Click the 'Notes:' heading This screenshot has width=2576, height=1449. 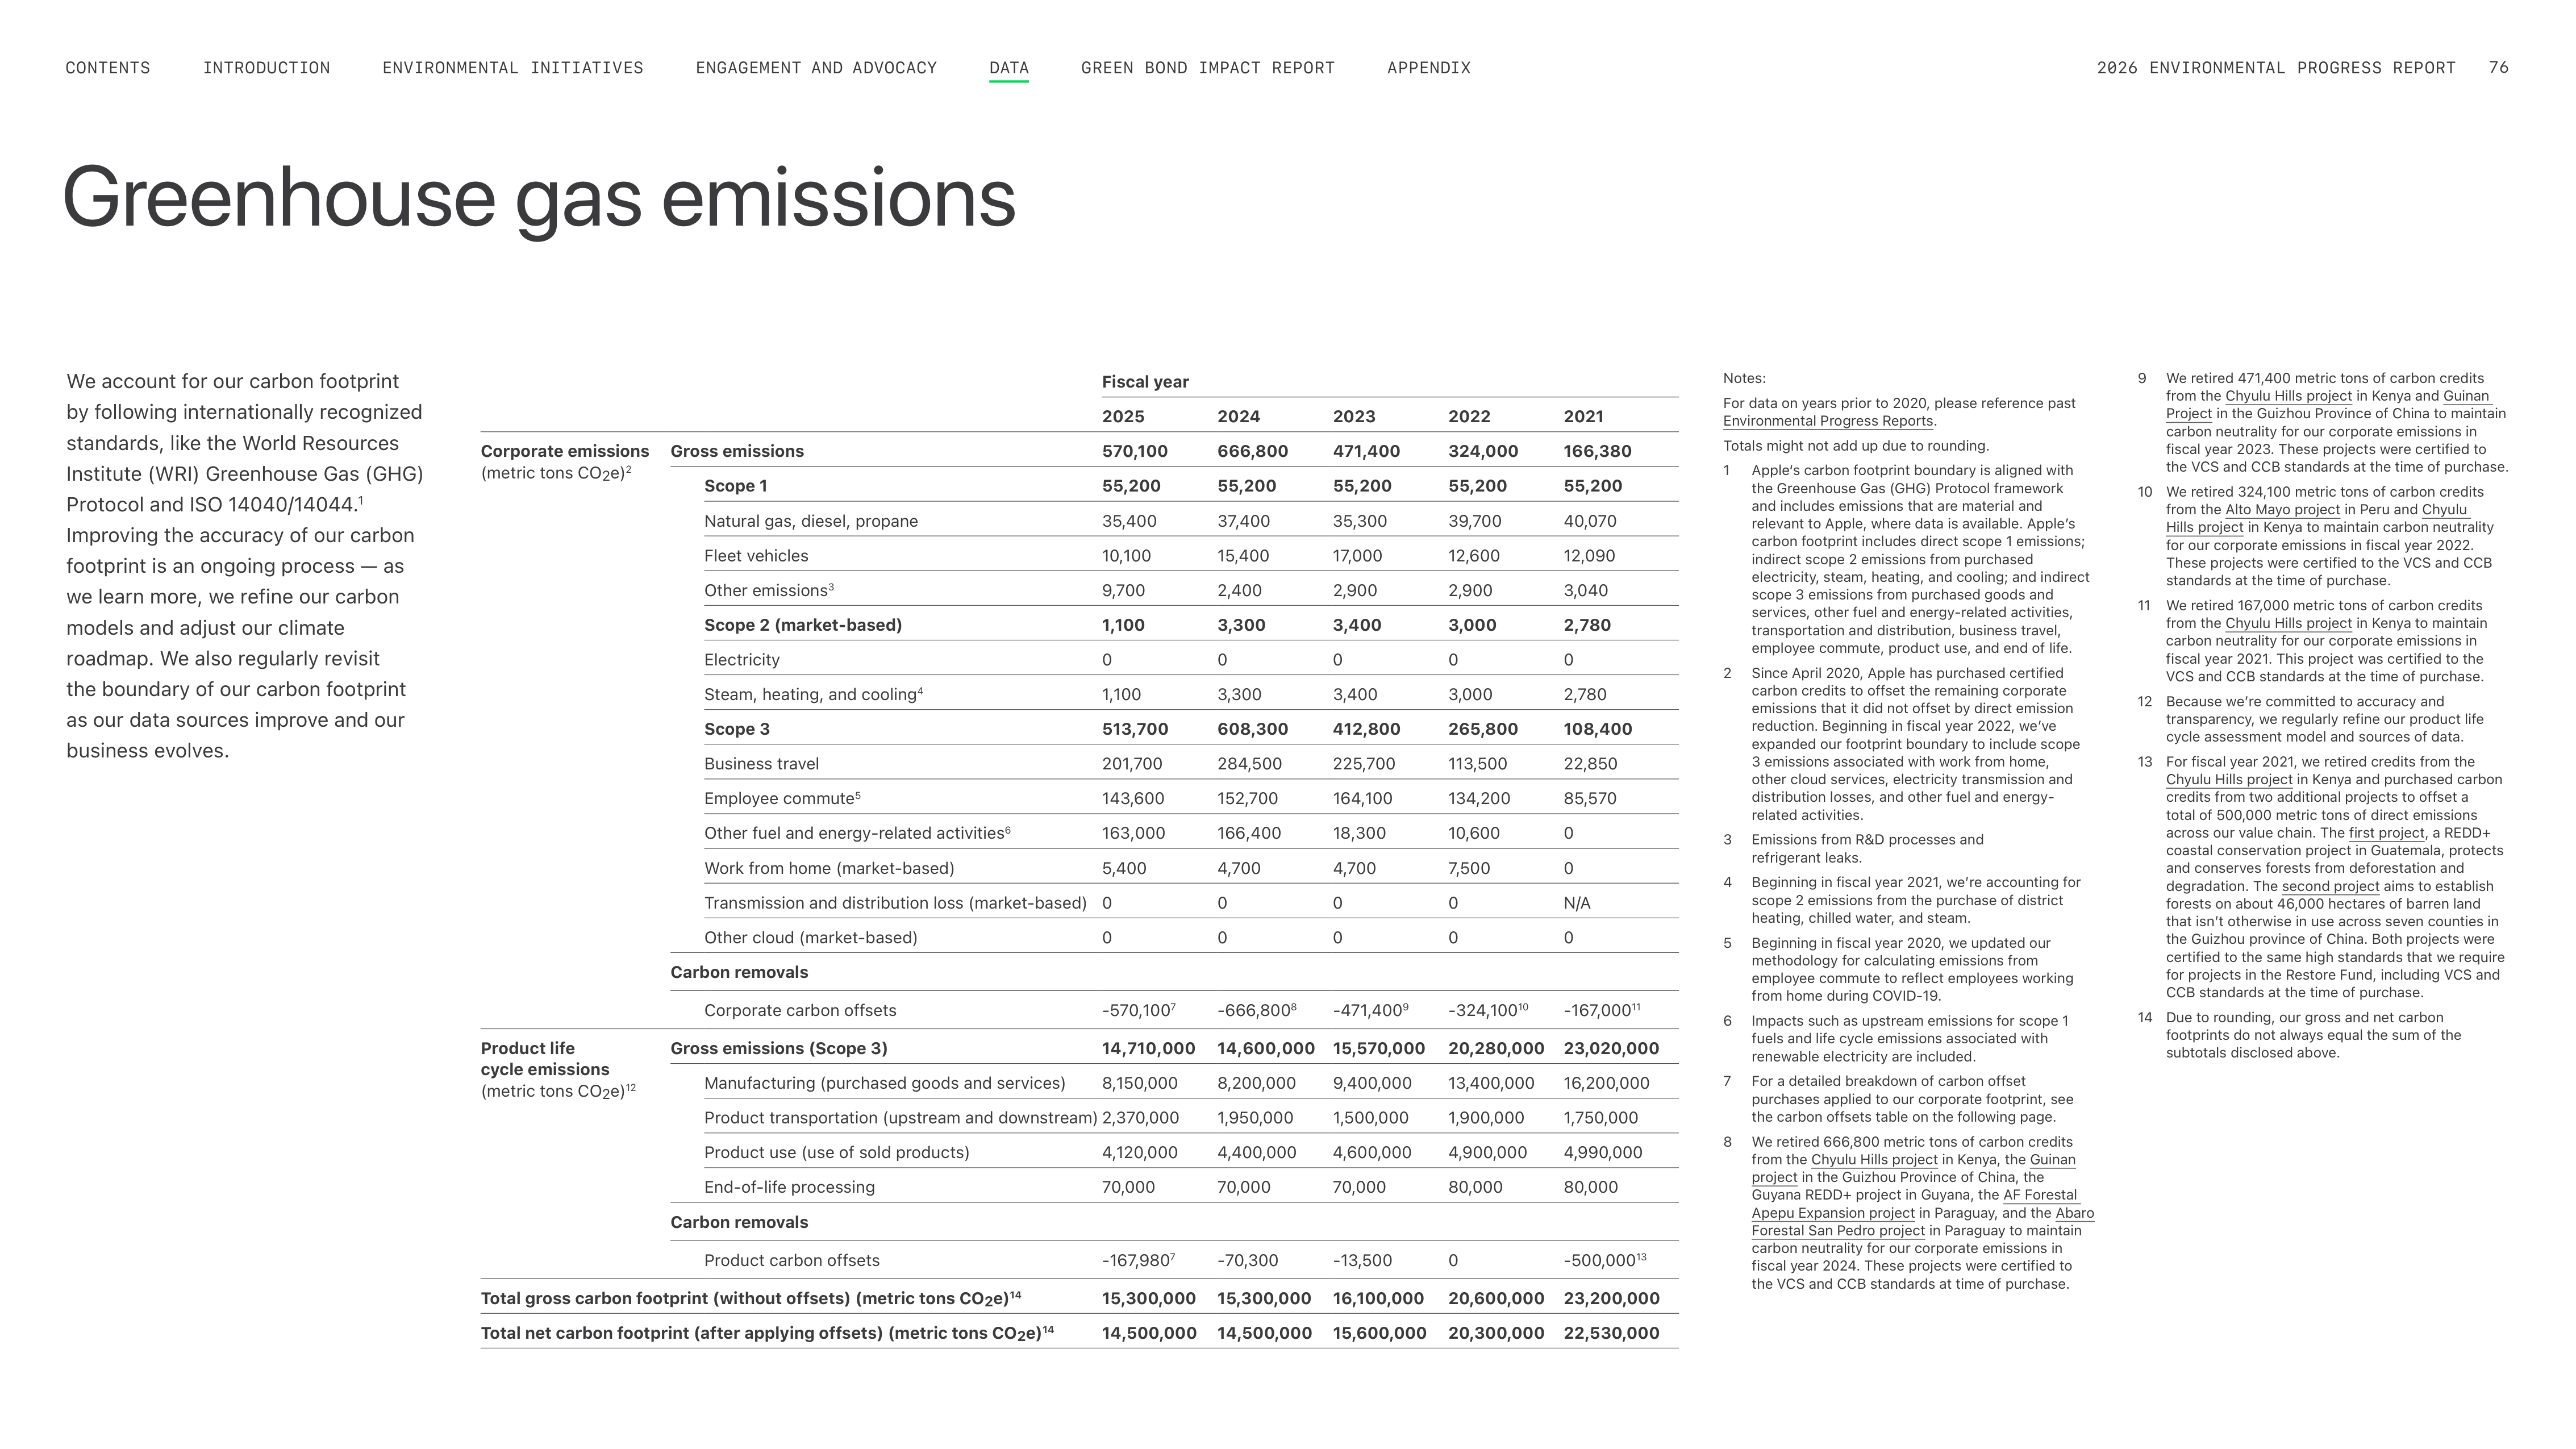[1744, 379]
